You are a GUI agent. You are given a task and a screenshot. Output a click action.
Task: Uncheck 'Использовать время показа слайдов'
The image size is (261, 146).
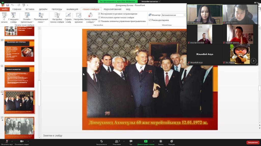click(99, 18)
